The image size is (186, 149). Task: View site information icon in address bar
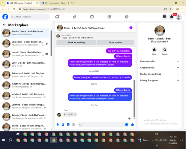[20, 9]
